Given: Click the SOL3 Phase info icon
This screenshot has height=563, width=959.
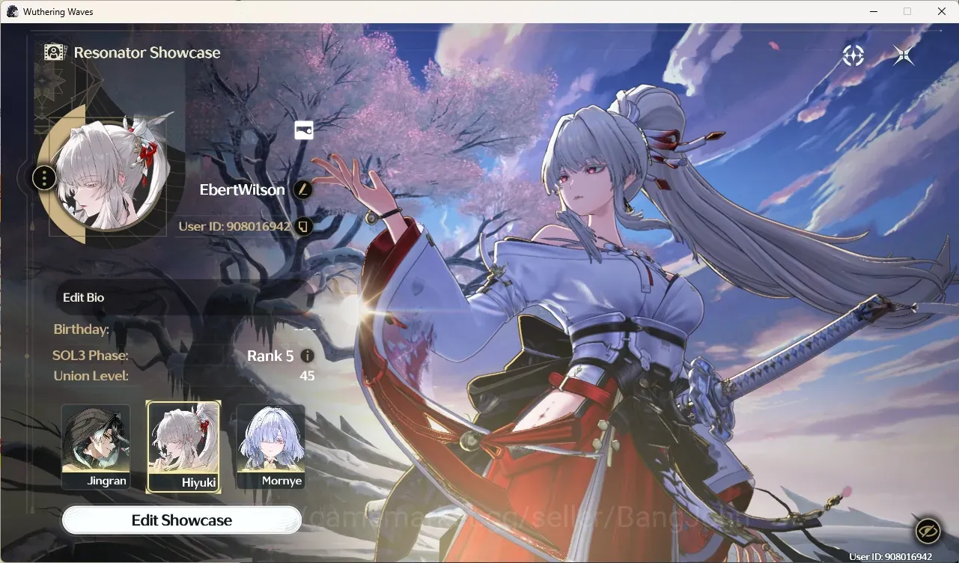Looking at the screenshot, I should (307, 356).
